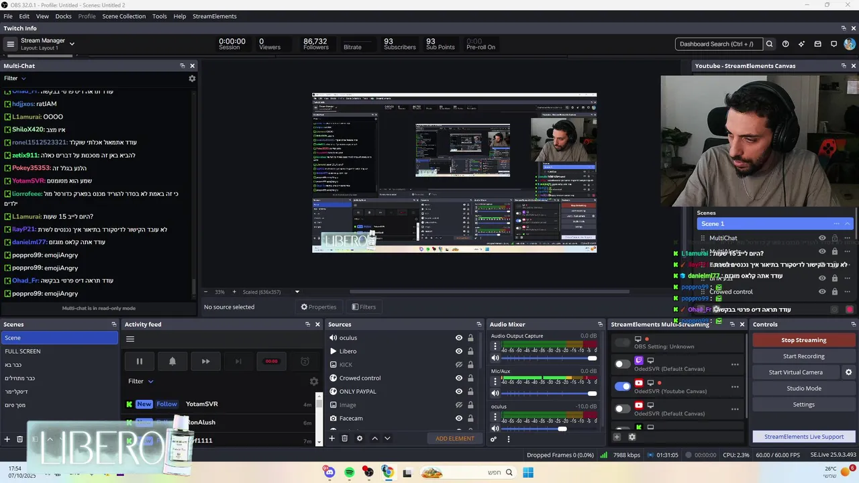Add a scene with the plus icon
This screenshot has height=483, width=859.
(7, 439)
